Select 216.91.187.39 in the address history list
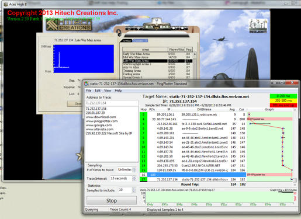301x219 pixels. coord(95,113)
